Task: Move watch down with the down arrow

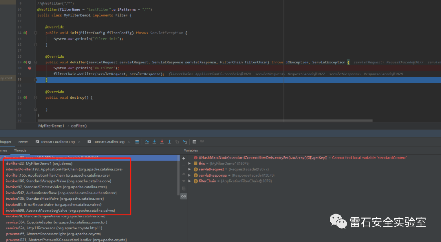Action: coord(184,181)
